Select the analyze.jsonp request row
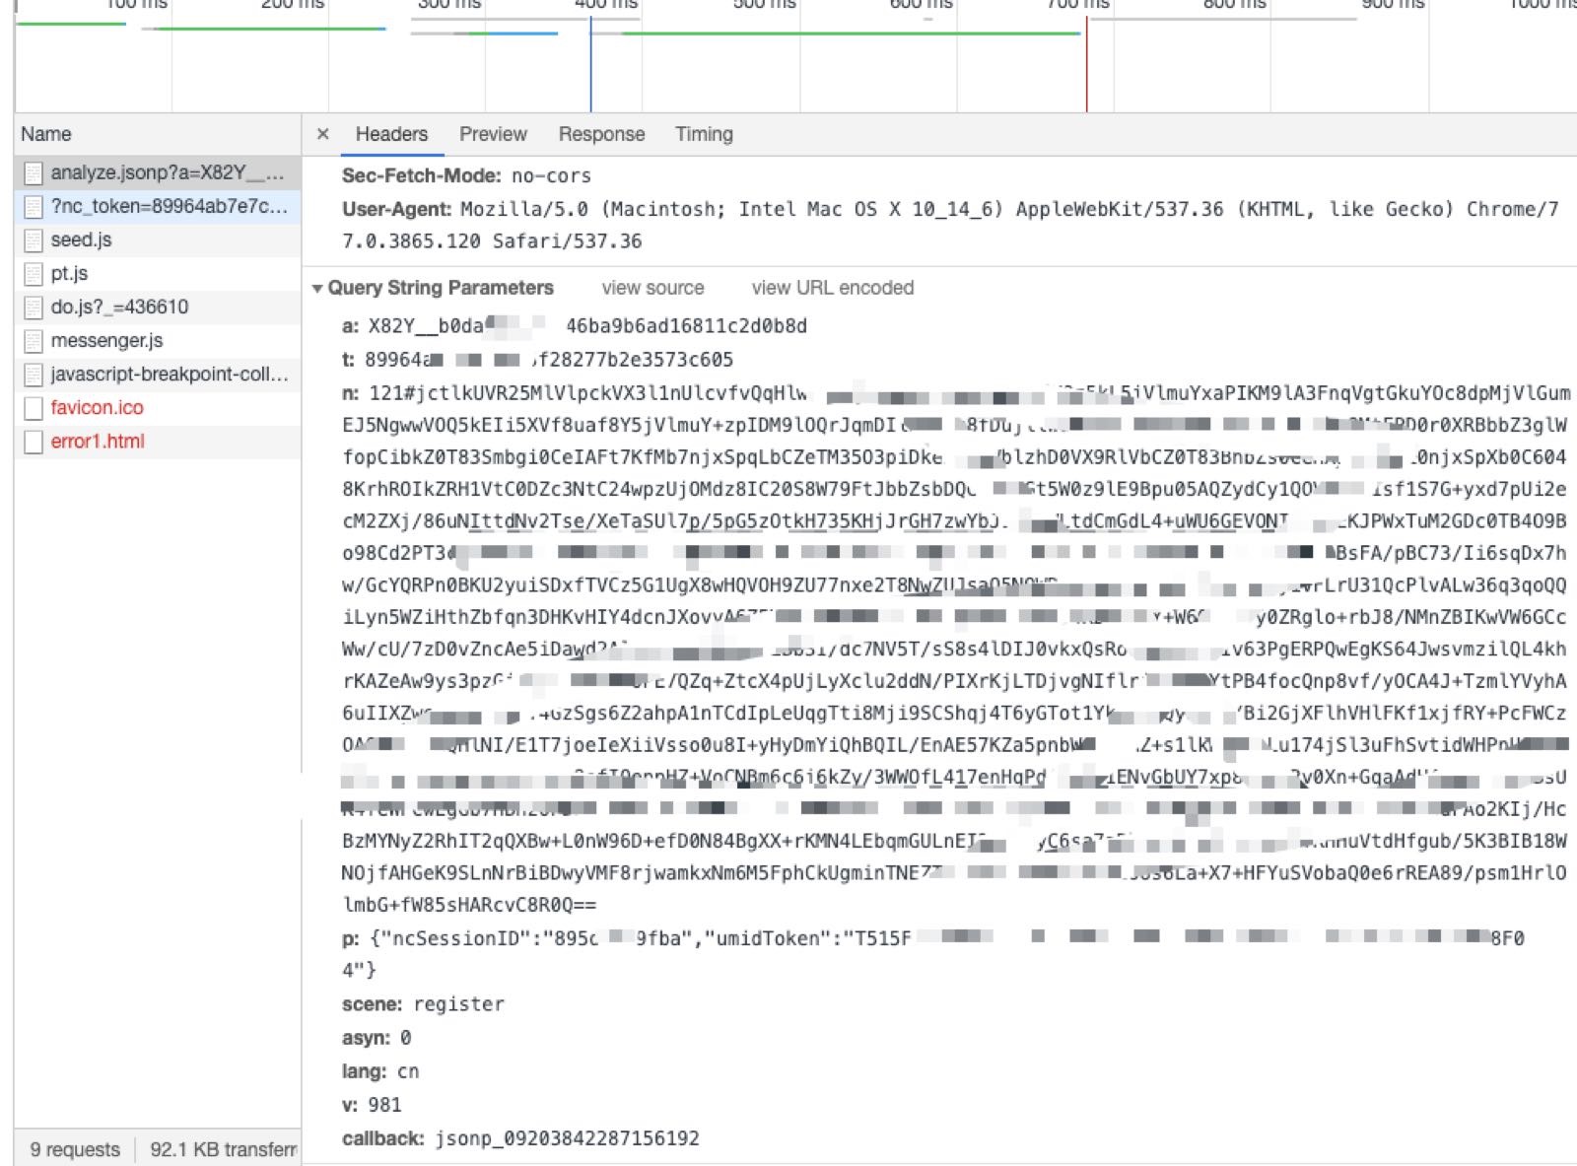 tap(158, 172)
